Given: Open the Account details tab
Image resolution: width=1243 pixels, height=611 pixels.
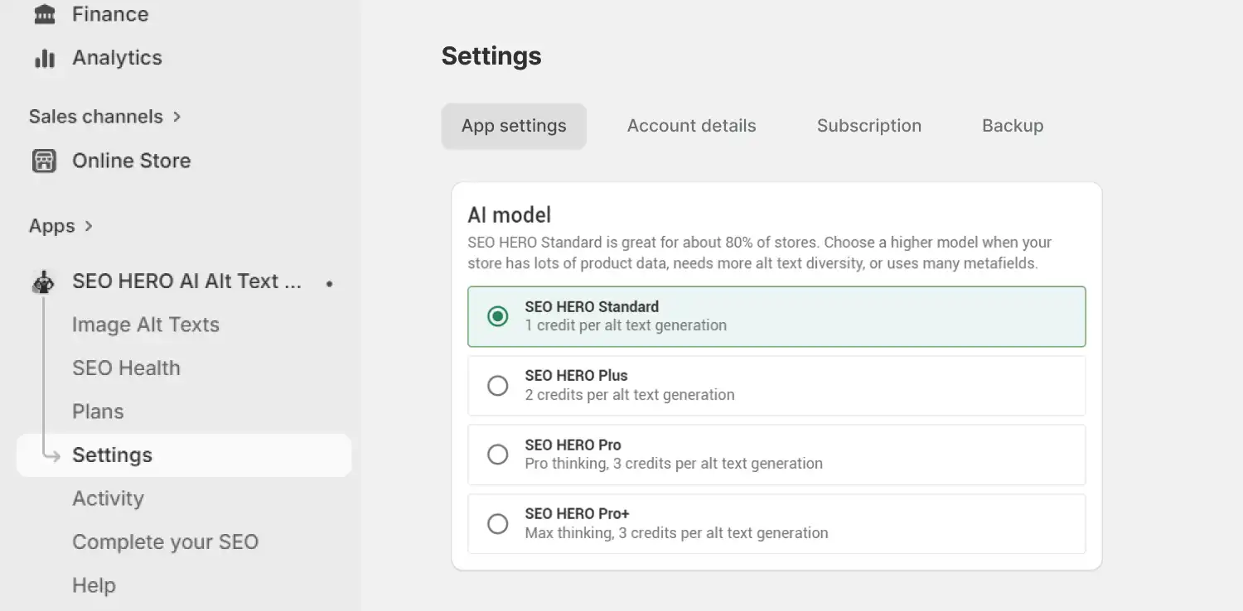Looking at the screenshot, I should (692, 126).
